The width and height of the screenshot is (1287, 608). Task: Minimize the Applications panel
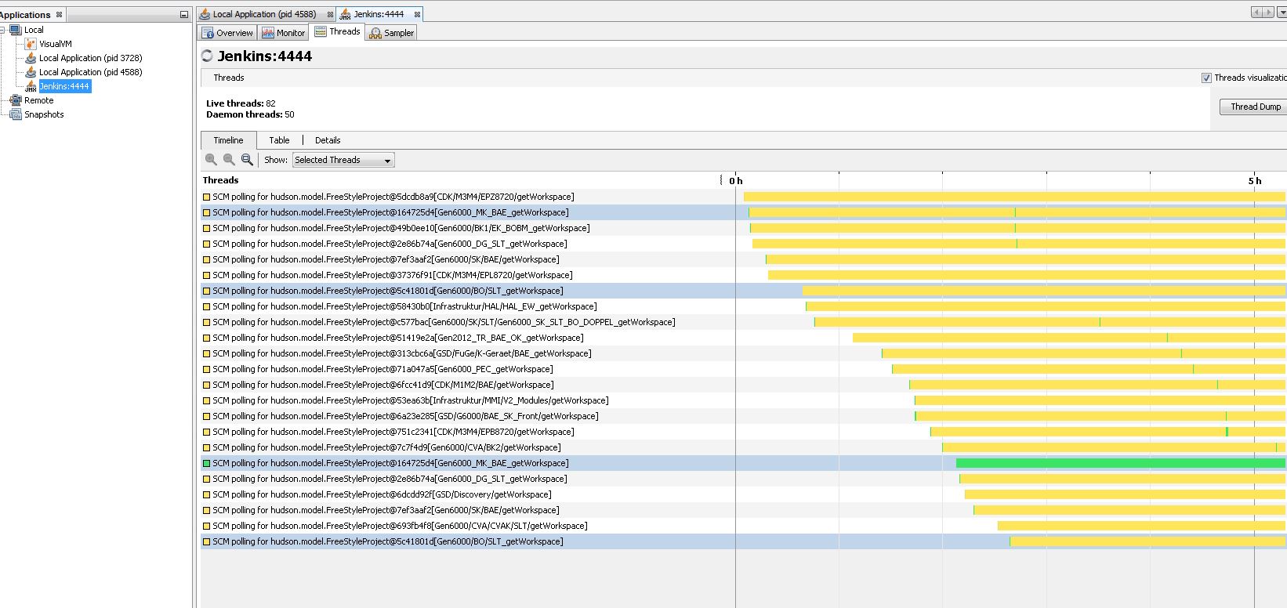(x=184, y=15)
